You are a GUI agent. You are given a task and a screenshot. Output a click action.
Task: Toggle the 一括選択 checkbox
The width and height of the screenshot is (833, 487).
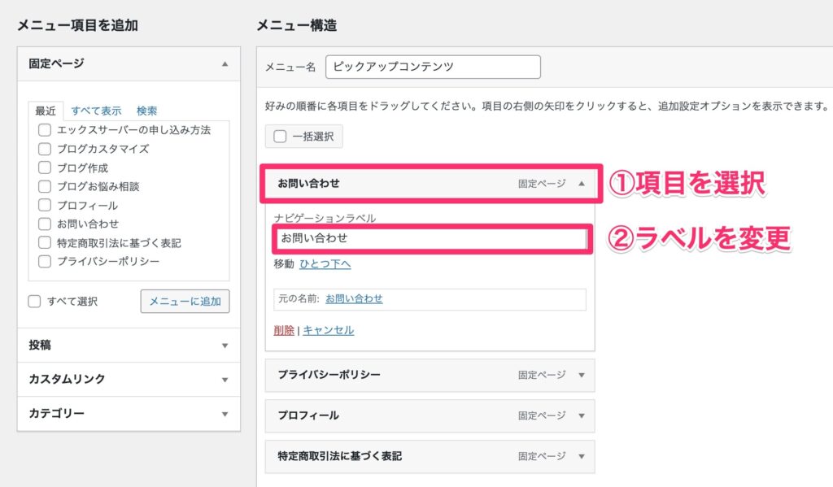point(280,137)
